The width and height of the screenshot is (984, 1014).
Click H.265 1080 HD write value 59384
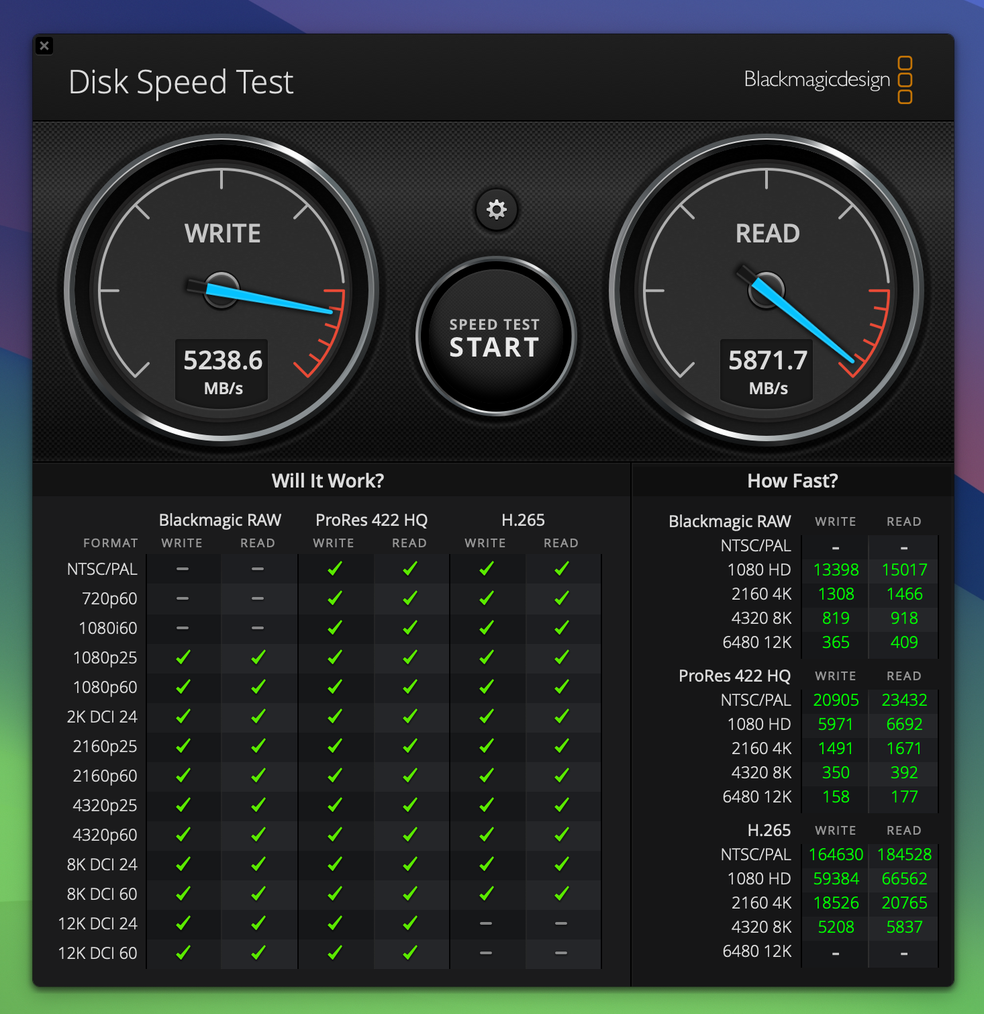click(836, 879)
